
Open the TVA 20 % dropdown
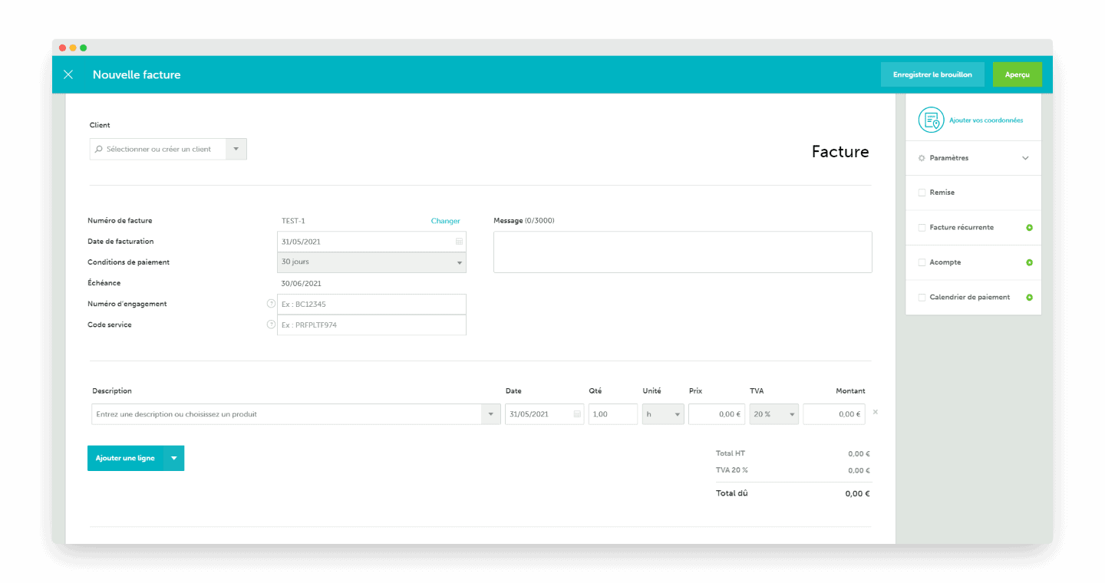[x=774, y=414]
